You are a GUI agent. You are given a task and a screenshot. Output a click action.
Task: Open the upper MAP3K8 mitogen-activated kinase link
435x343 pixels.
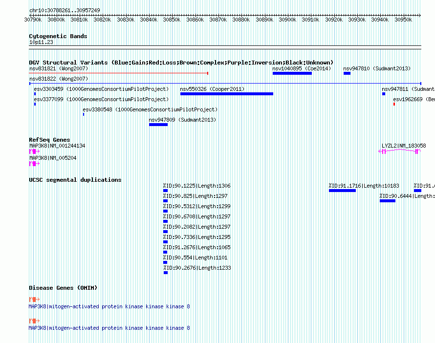pos(109,306)
